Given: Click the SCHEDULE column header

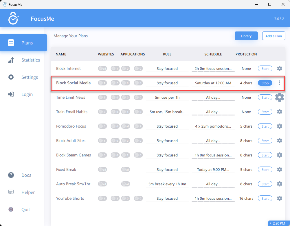Looking at the screenshot, I should pyautogui.click(x=213, y=54).
